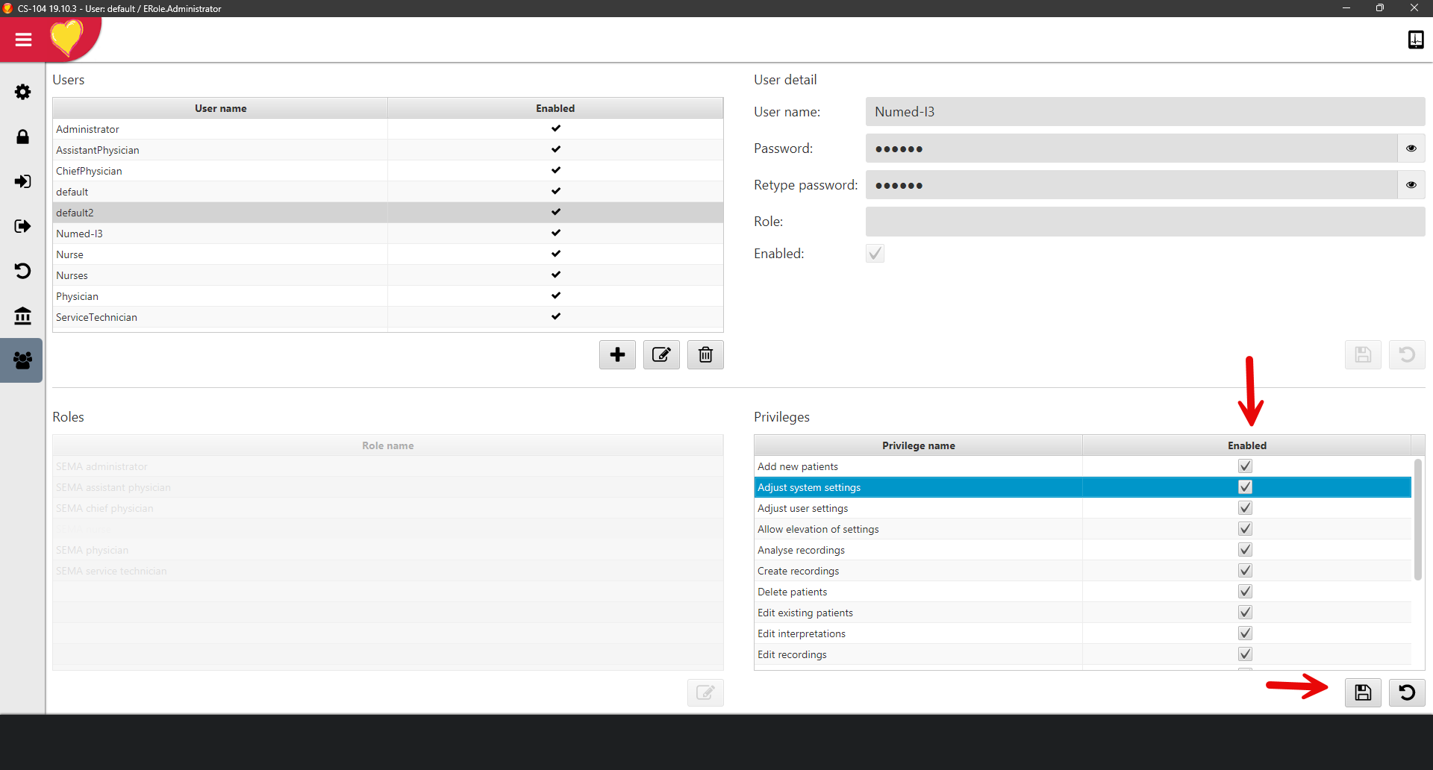
Task: Sort users by User name column header
Action: coord(220,108)
